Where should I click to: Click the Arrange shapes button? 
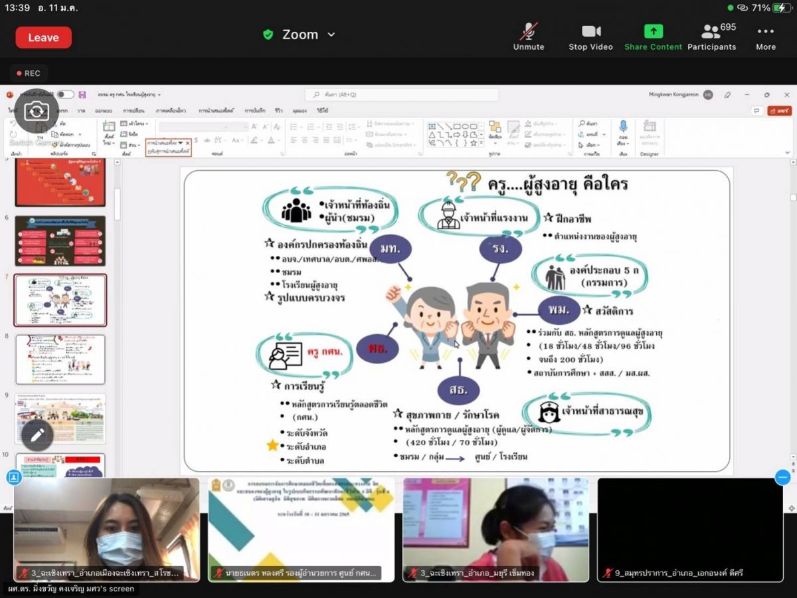coord(494,133)
